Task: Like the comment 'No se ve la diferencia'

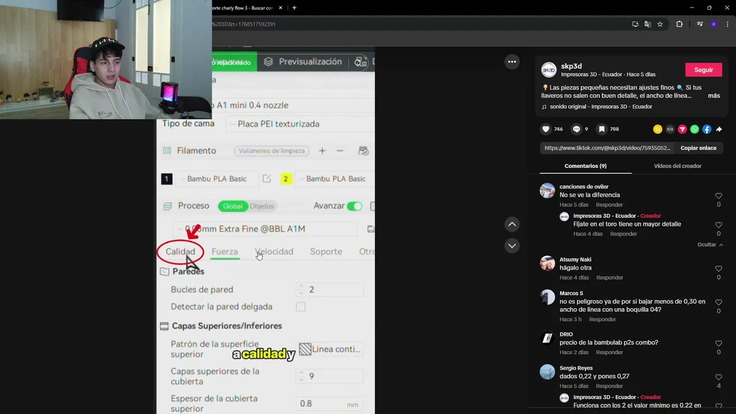Action: click(719, 196)
